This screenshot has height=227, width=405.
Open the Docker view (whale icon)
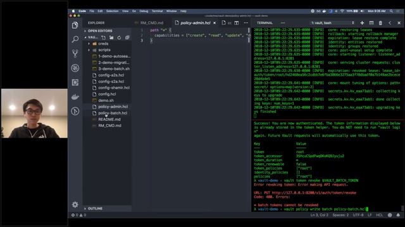75,96
